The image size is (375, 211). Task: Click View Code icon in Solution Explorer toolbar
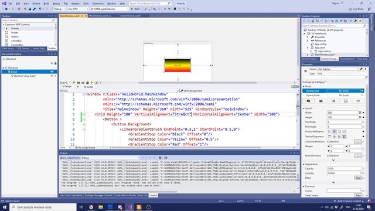[351, 21]
